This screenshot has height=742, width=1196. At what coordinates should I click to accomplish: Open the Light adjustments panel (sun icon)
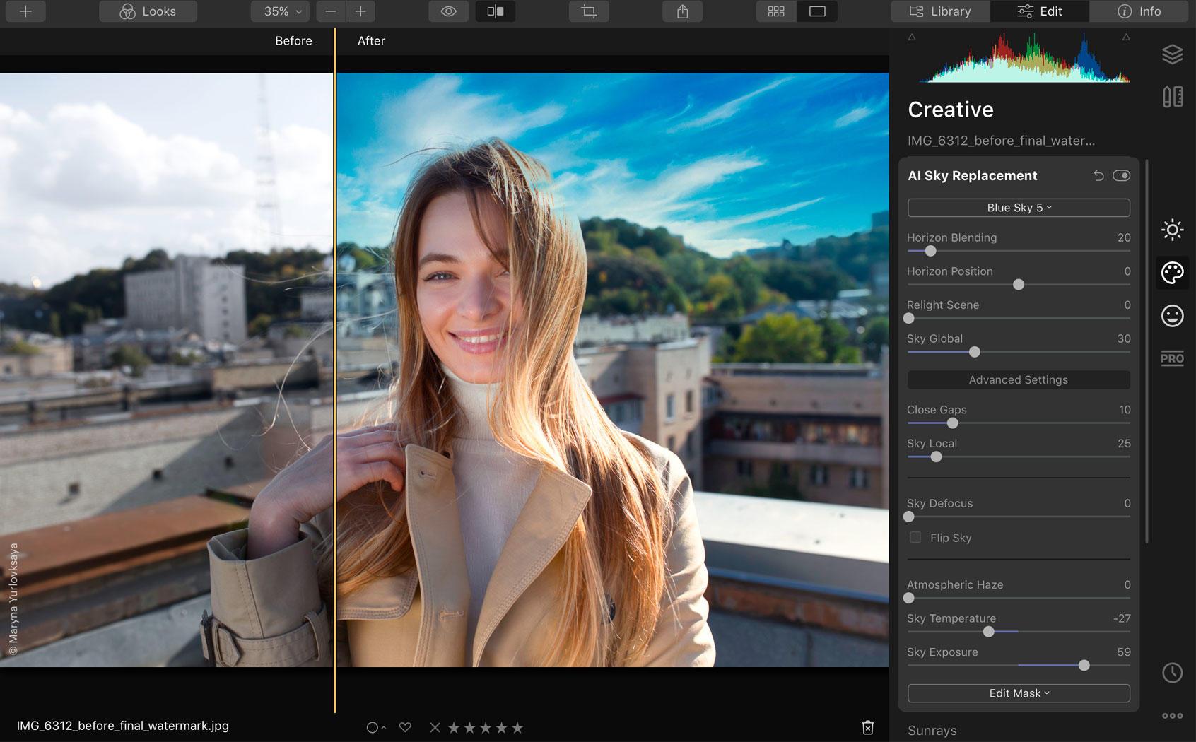tap(1172, 230)
